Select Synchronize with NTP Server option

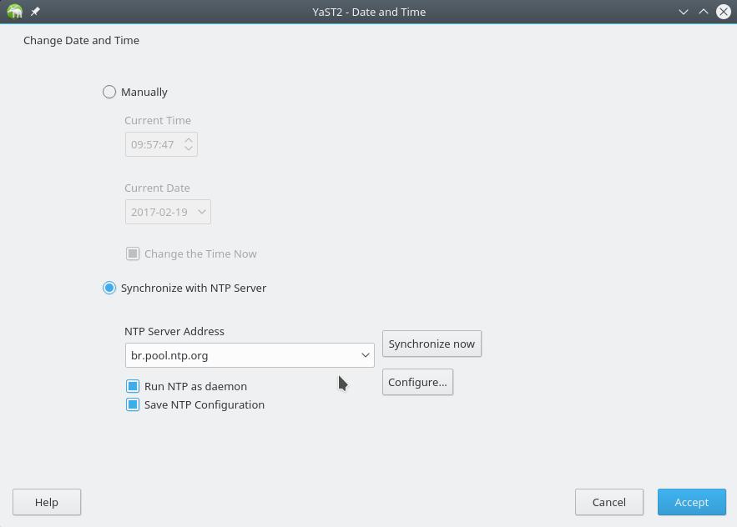(x=109, y=288)
